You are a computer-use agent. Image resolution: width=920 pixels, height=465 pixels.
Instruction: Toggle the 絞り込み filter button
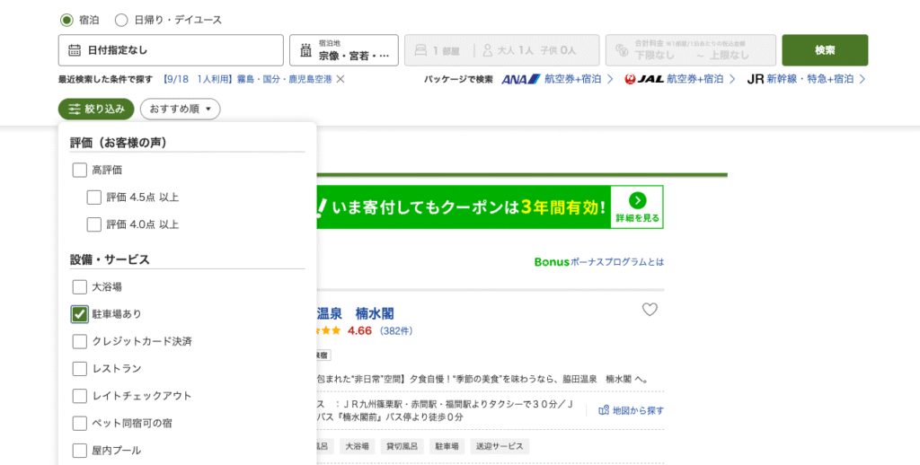coord(96,109)
